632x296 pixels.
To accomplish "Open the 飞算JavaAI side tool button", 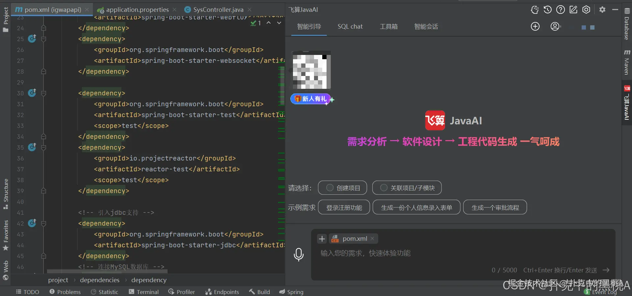I will [627, 103].
